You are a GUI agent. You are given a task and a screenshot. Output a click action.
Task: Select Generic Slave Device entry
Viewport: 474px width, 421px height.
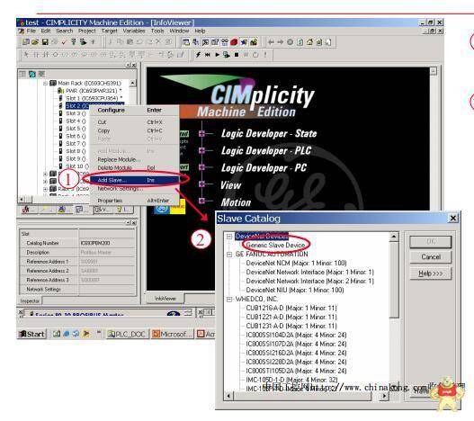pos(275,245)
